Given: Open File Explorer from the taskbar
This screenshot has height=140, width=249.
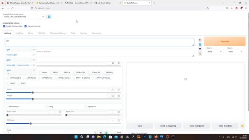Looking at the screenshot, I should click(99, 137).
